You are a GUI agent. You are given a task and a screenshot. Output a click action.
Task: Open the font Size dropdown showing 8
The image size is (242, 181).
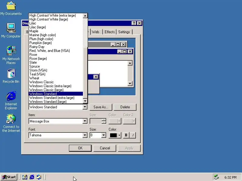[103, 135]
